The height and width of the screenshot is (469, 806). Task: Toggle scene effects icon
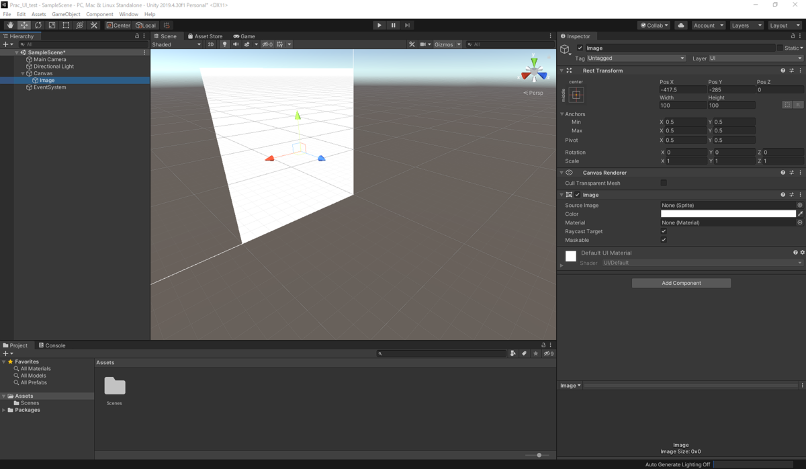click(x=247, y=44)
